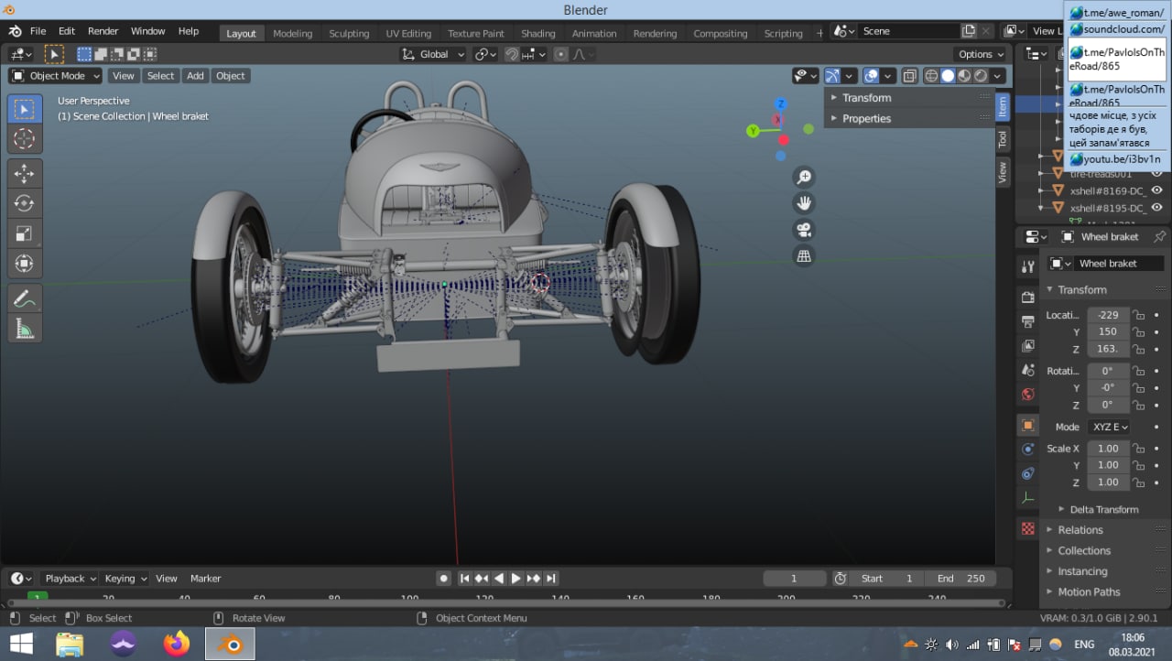The image size is (1172, 661).
Task: Click the Location X value field -229
Action: coord(1108,315)
